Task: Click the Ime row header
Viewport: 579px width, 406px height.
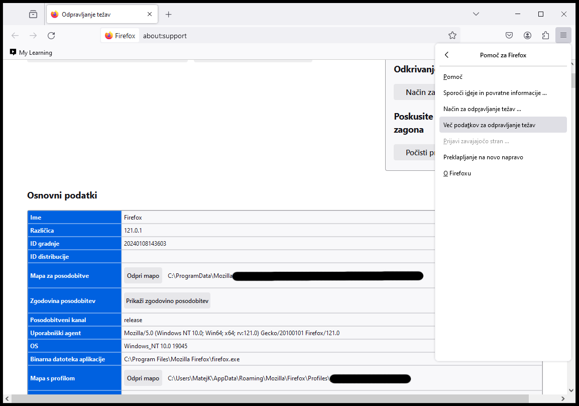Action: click(75, 217)
